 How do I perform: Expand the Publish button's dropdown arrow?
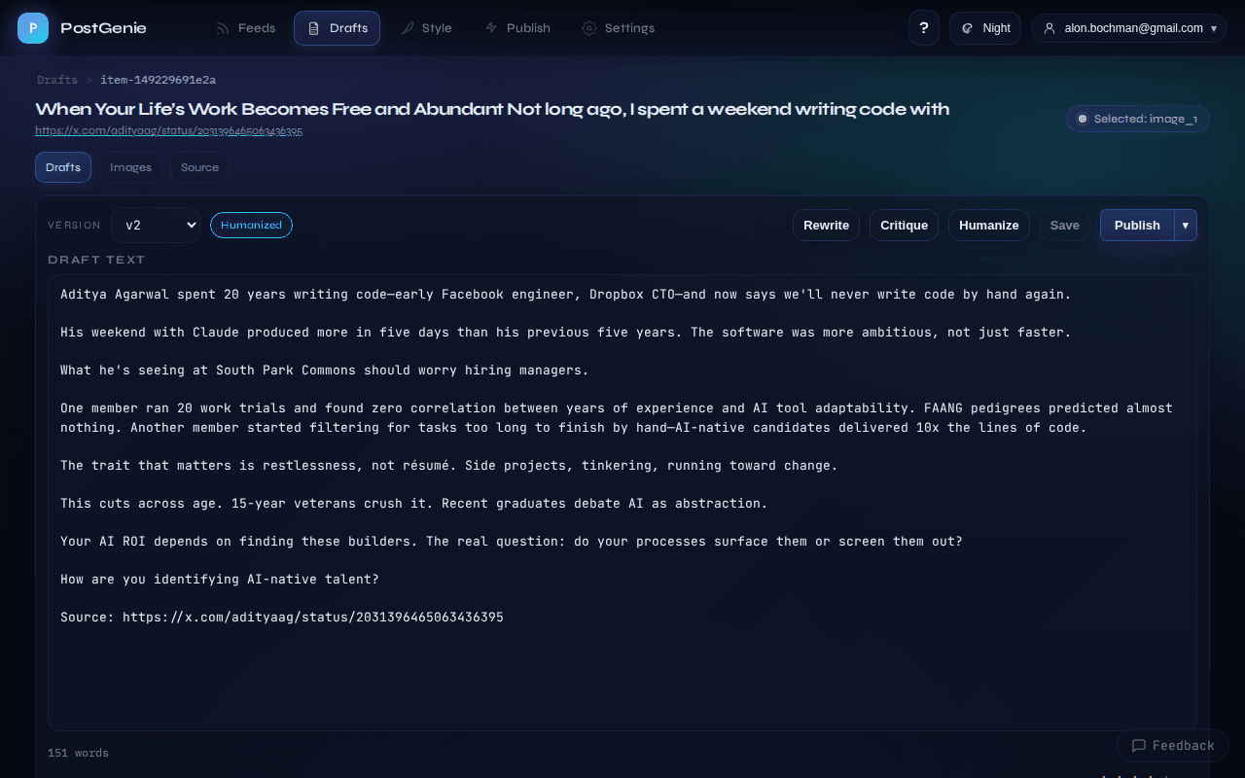point(1186,225)
